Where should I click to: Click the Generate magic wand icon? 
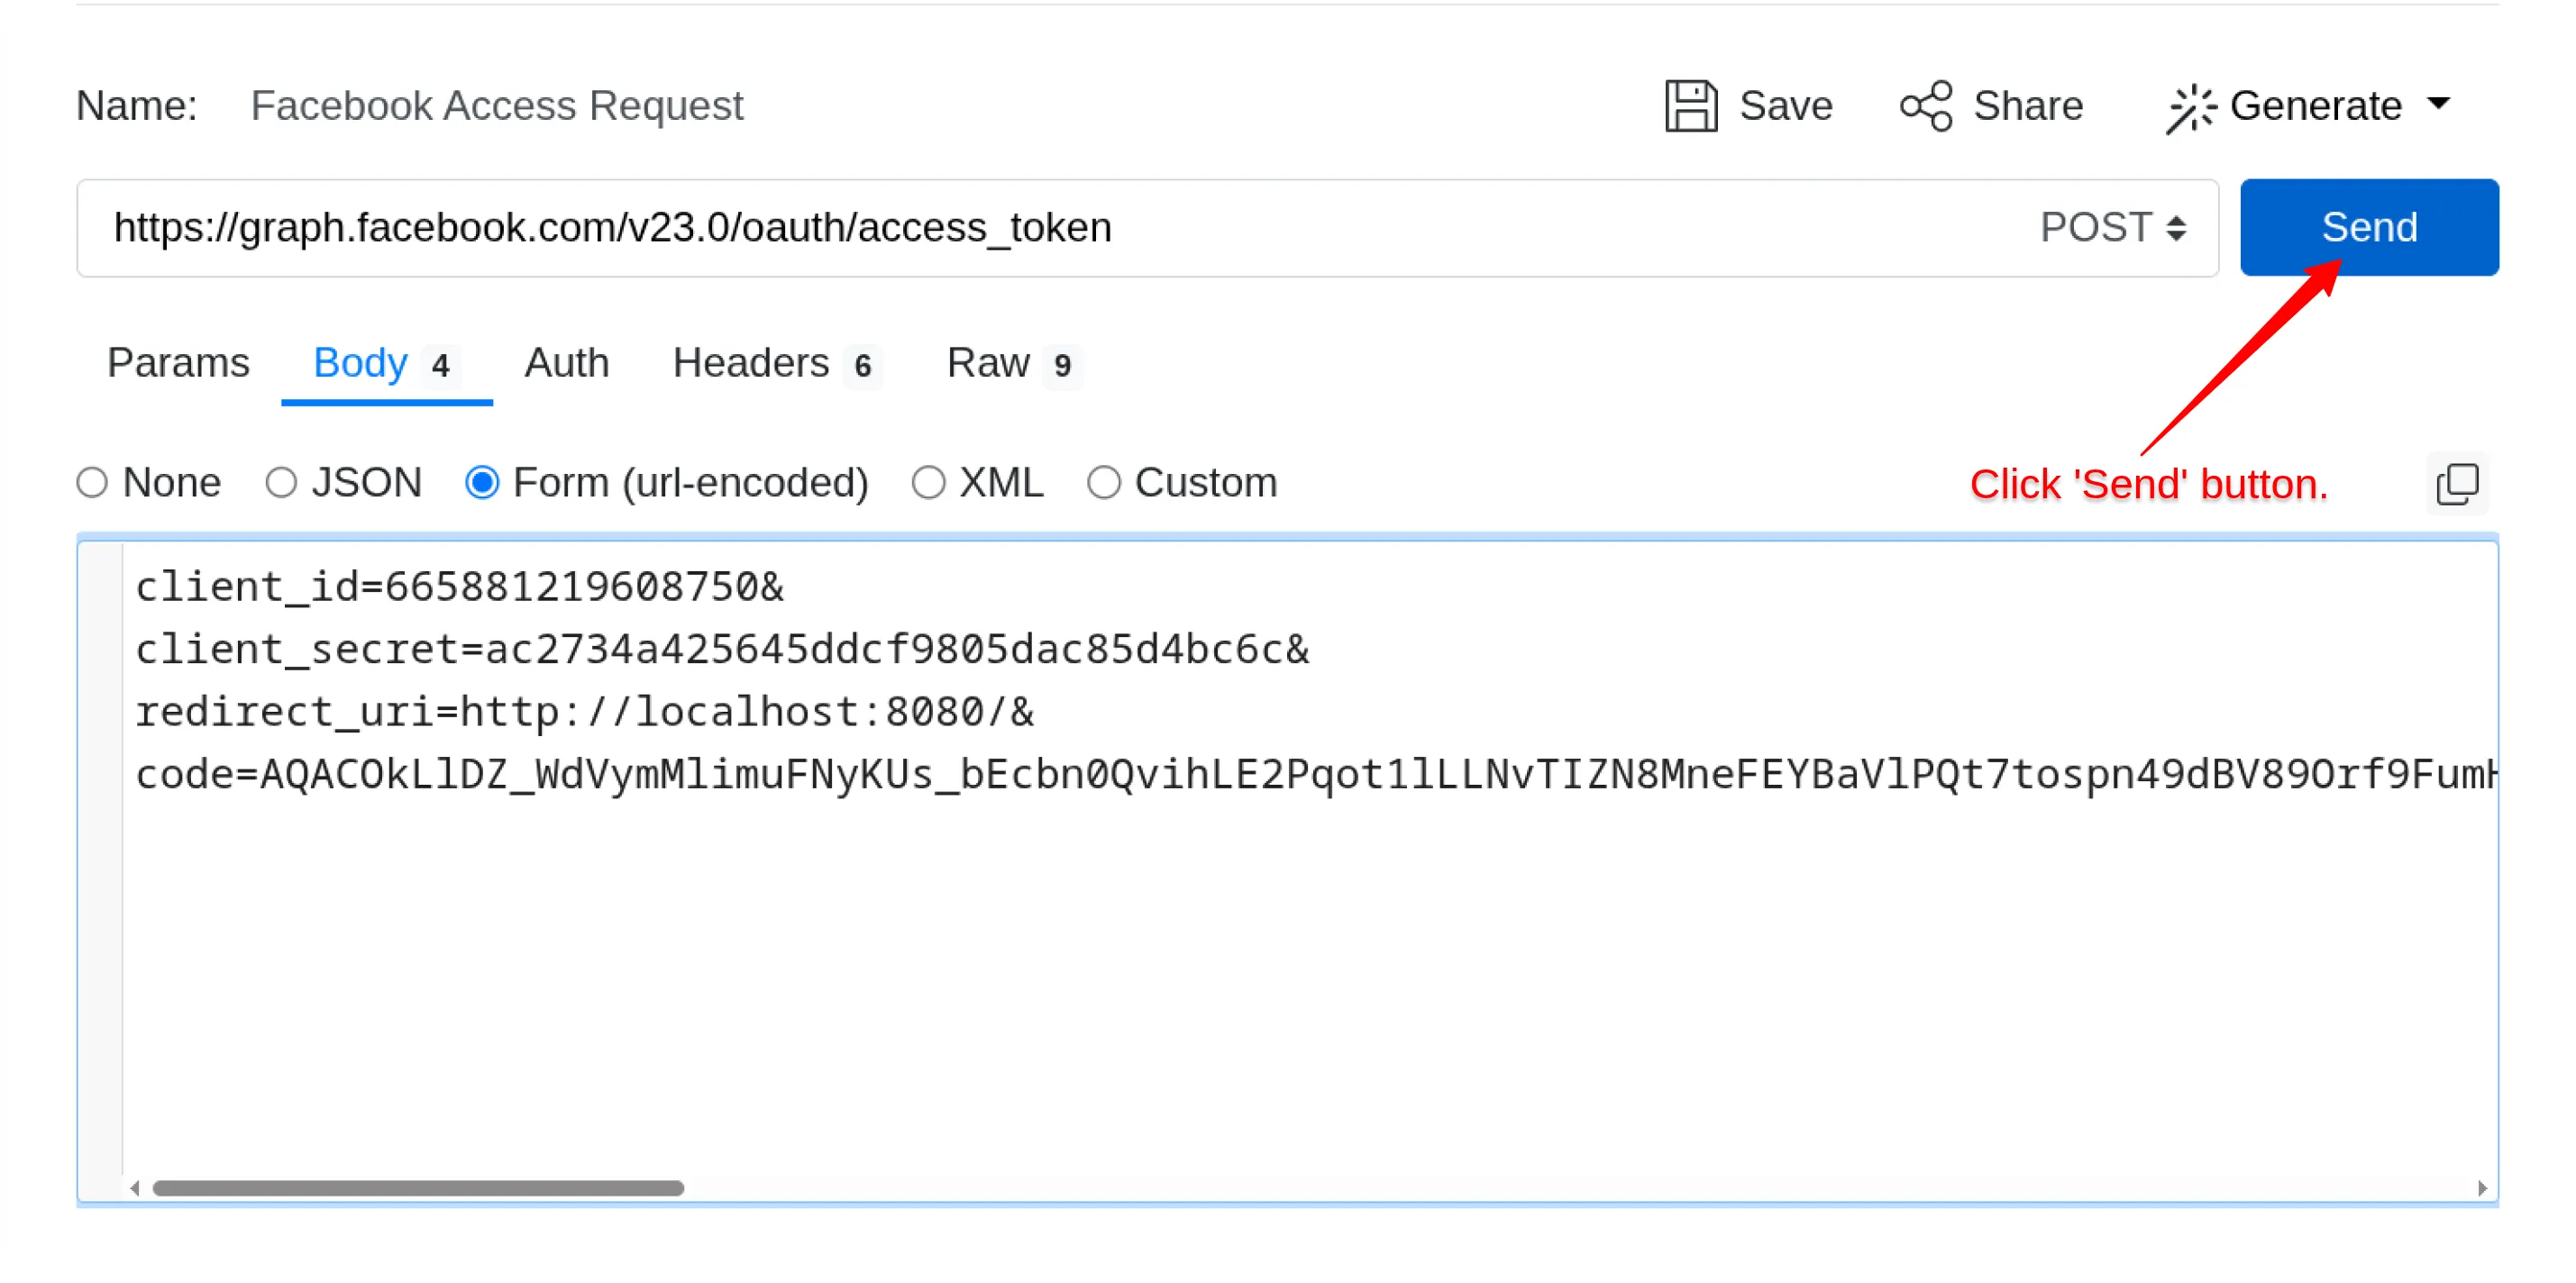2190,108
